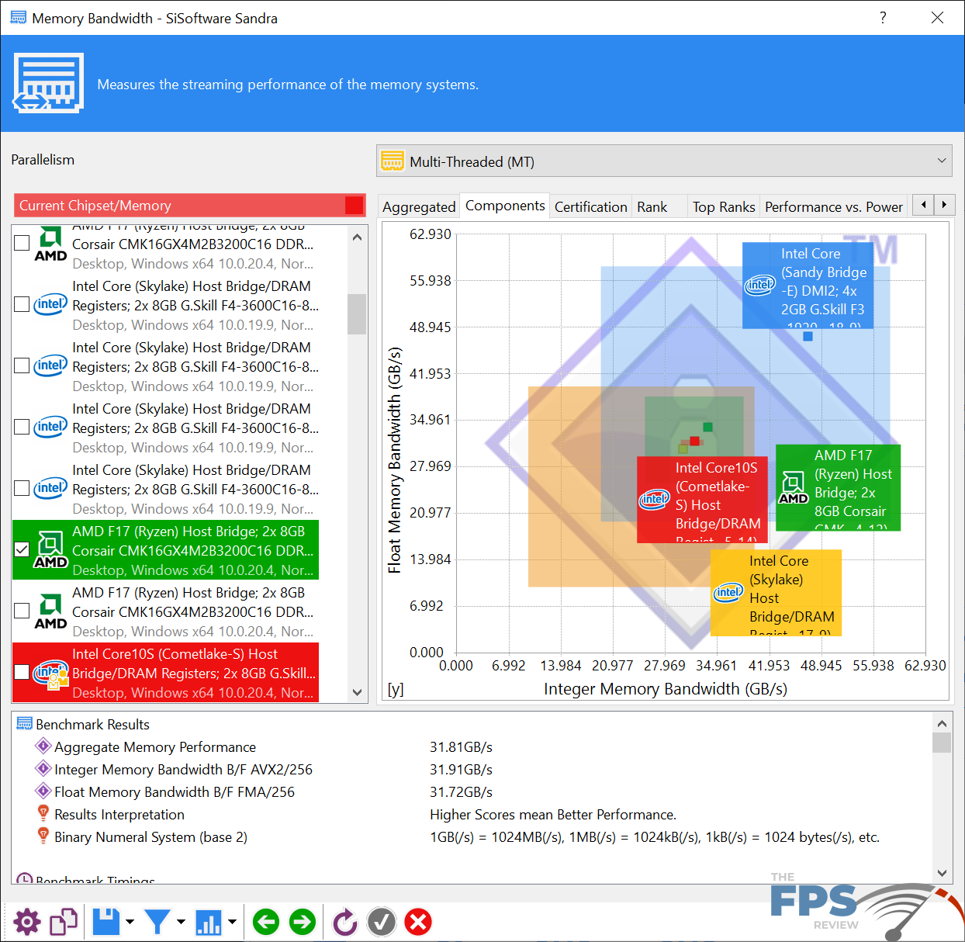This screenshot has width=965, height=942.
Task: Click the tab strip scroll-right arrow
Action: click(944, 205)
